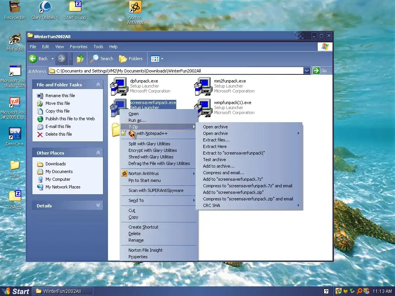Open the Help menu

click(x=113, y=47)
